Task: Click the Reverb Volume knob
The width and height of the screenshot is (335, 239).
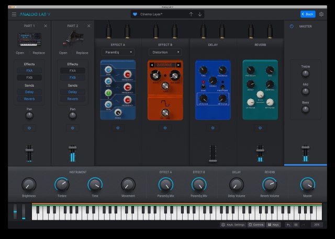Action: point(270,185)
